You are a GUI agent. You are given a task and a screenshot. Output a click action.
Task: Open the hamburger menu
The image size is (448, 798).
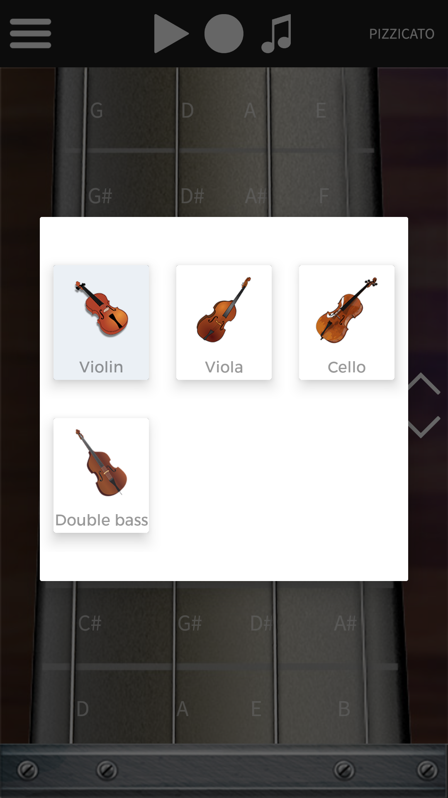point(30,33)
